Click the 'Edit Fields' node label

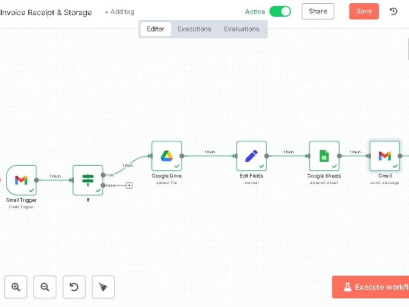click(x=252, y=176)
